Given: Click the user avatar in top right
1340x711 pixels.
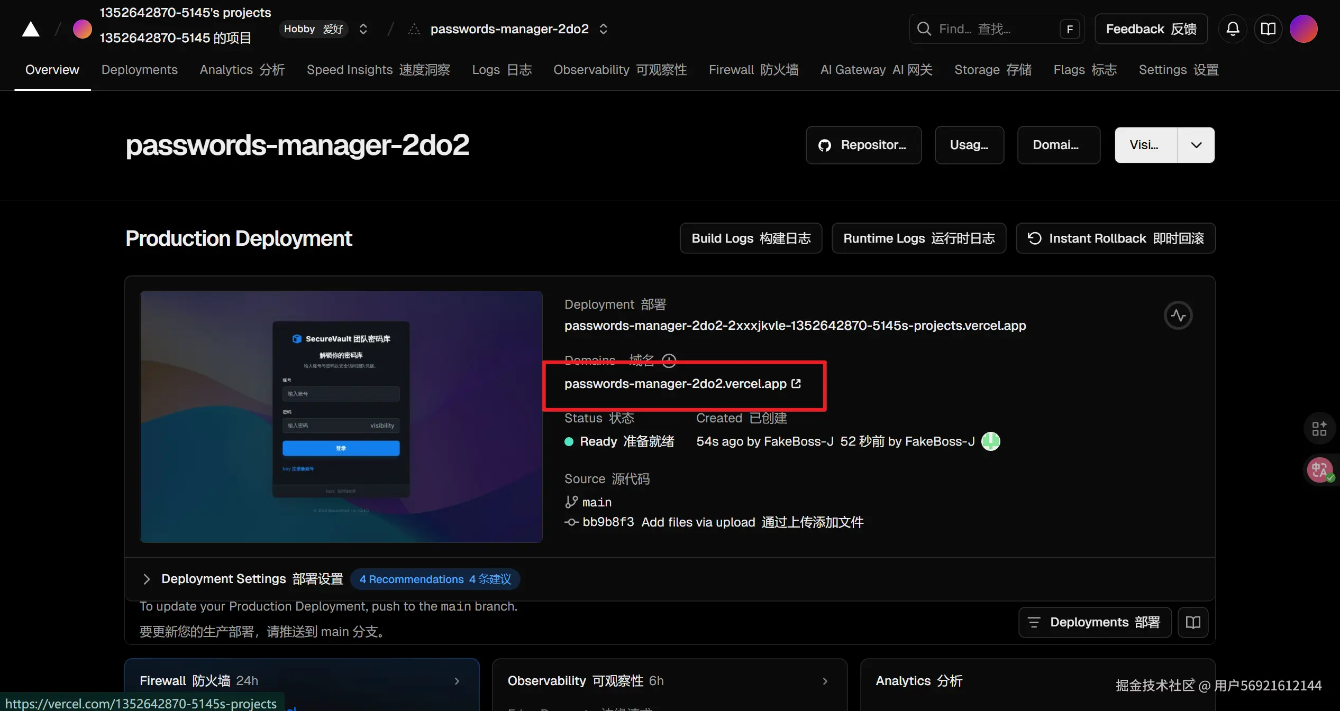Looking at the screenshot, I should click(x=1303, y=29).
